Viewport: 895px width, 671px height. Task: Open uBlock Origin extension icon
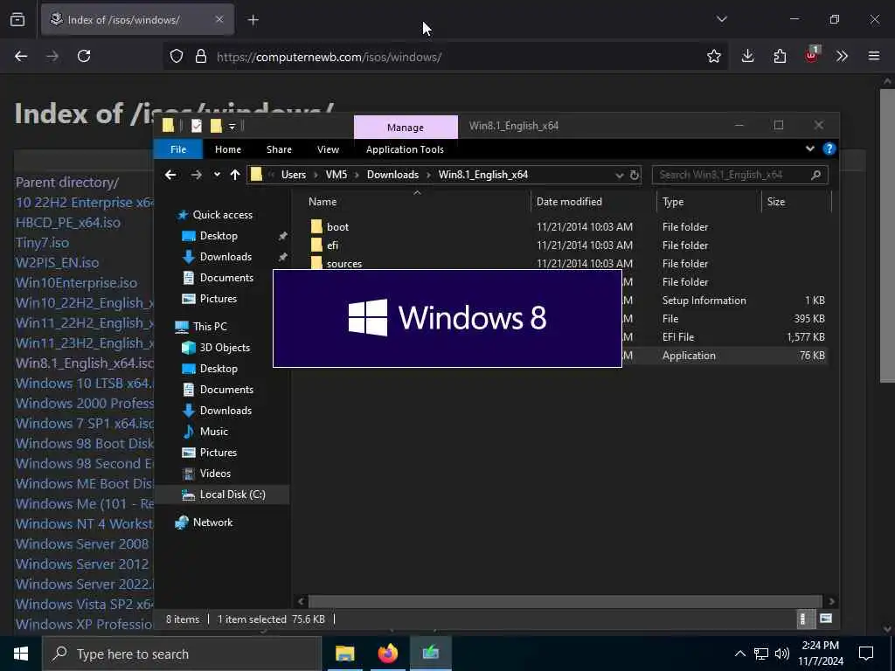tap(812, 55)
